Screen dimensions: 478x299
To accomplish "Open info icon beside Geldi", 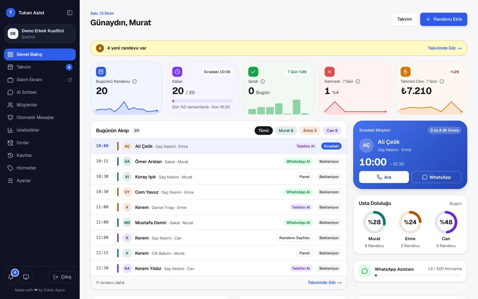I will click(x=263, y=81).
